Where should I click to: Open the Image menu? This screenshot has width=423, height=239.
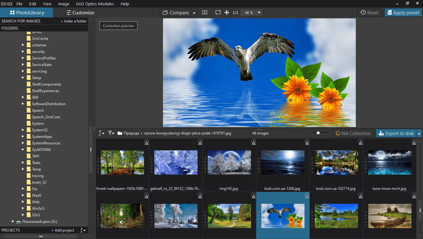64,4
